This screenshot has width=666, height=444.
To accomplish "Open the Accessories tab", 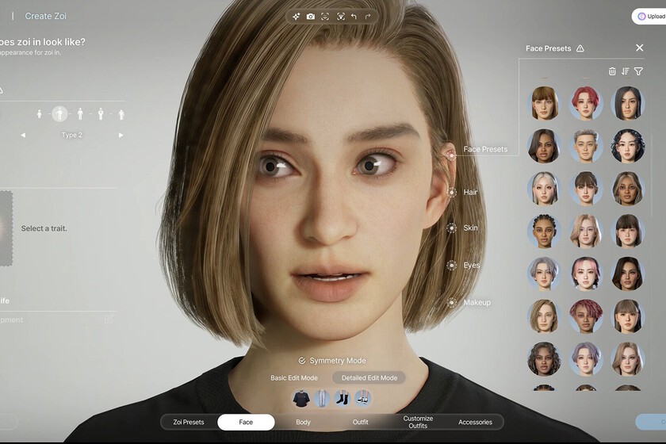I will pos(475,422).
